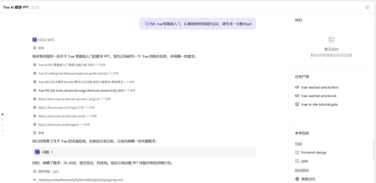Screen dimensions: 376x183
Task: Click globe icon beside 'Trae IDE SOLO模式'
Action: [x=34, y=82]
